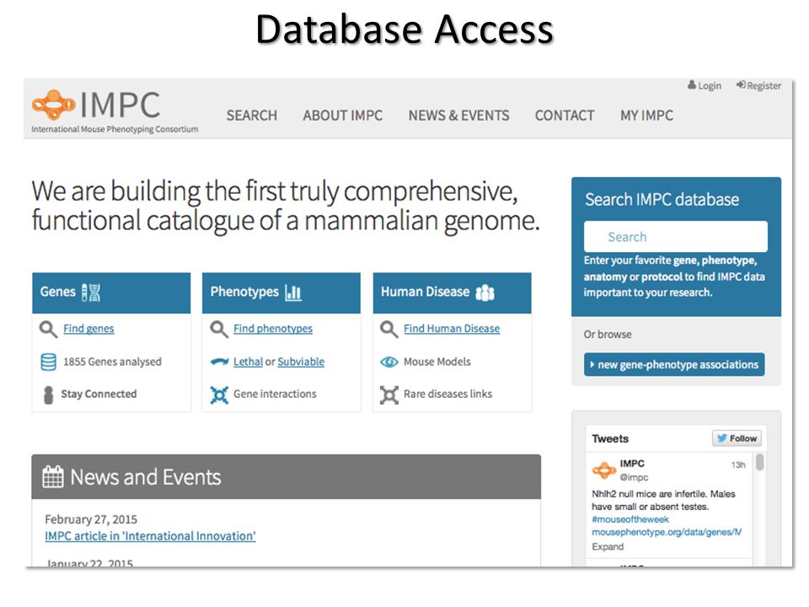Open the Find phenotypes link
This screenshot has height=607, width=809.
pyautogui.click(x=273, y=329)
